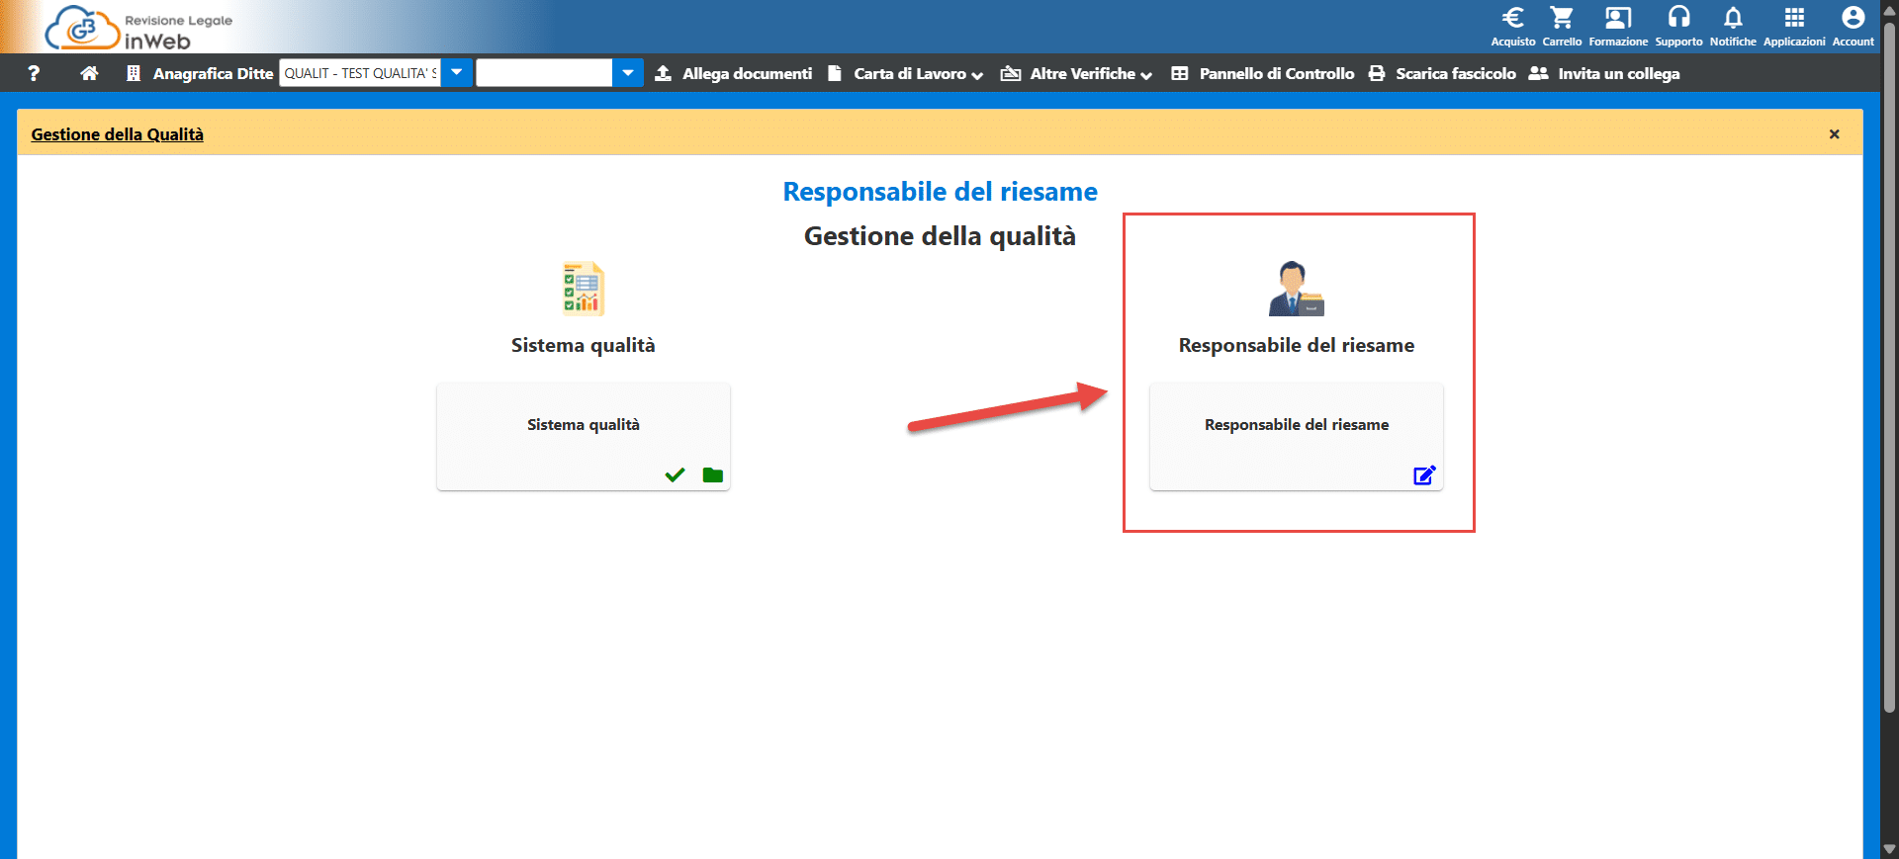The height and width of the screenshot is (859, 1899).
Task: Expand the Altre Verifiche menu chevron
Action: coord(1146,75)
